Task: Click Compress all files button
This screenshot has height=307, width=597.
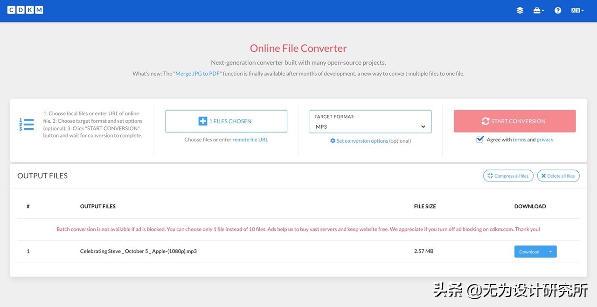Action: click(x=508, y=176)
